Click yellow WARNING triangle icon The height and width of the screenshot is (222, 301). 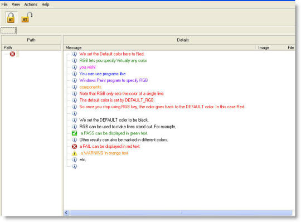pyautogui.click(x=74, y=153)
